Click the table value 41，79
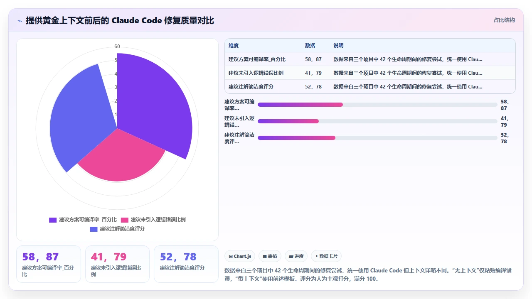This screenshot has width=532, height=299. (313, 73)
